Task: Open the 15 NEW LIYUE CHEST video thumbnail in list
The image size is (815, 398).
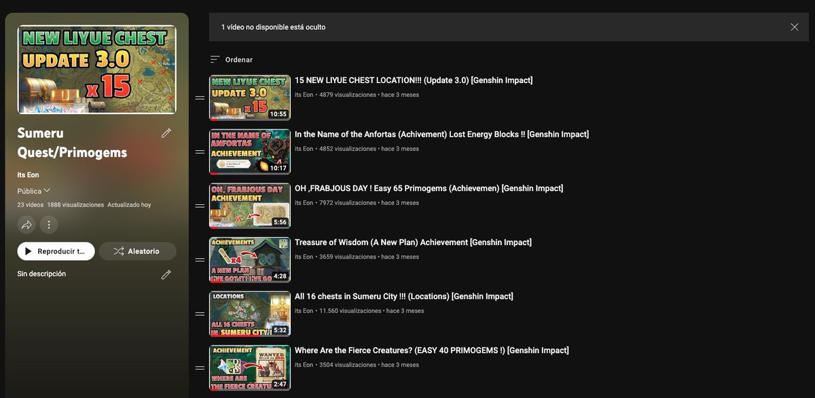Action: click(250, 97)
